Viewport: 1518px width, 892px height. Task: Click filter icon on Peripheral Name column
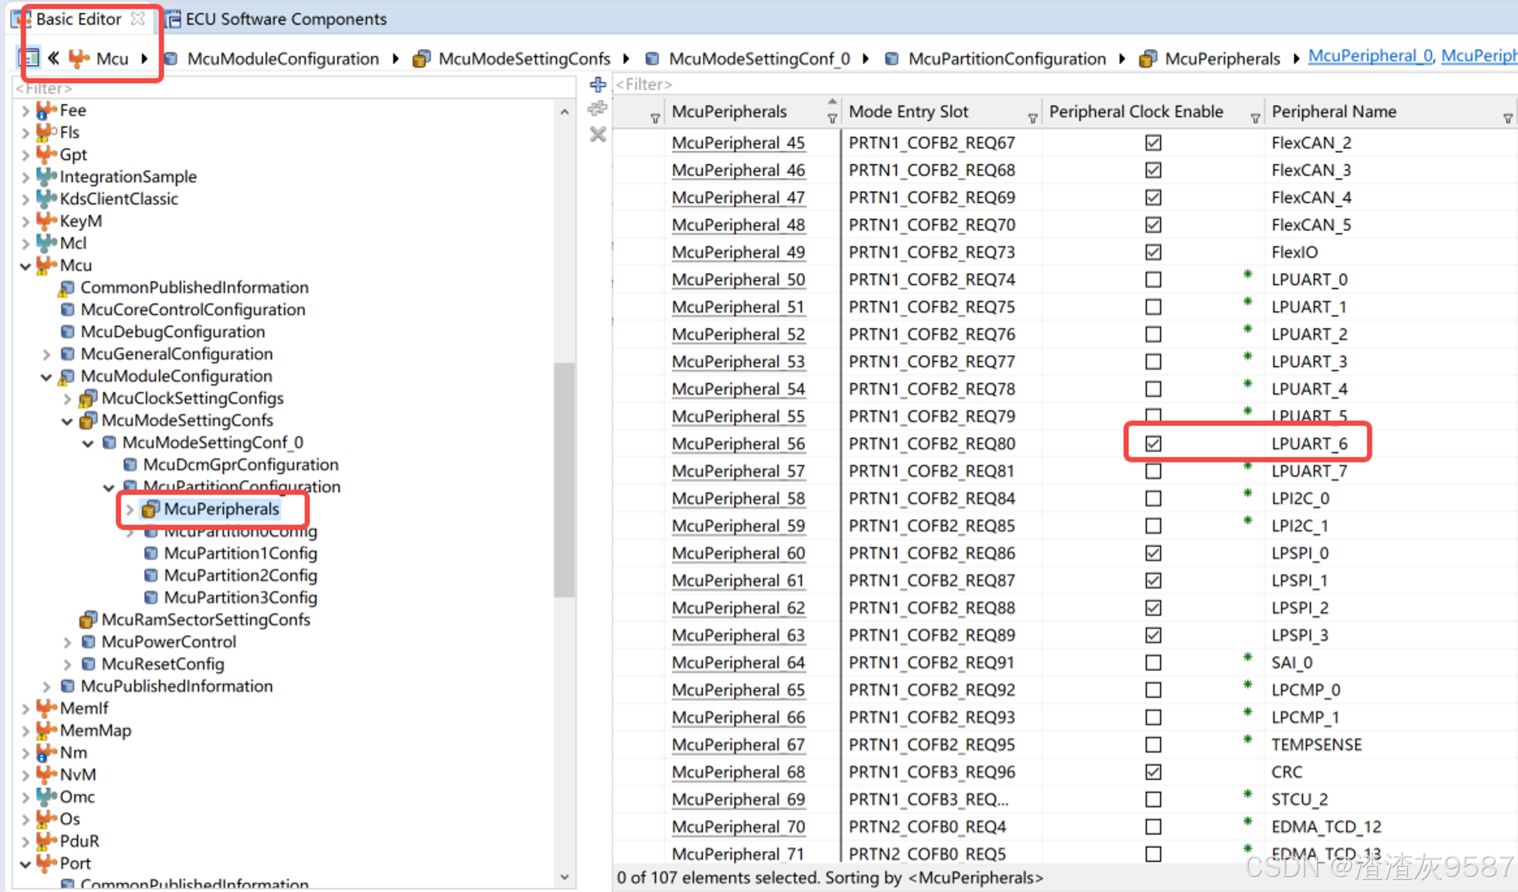[x=1508, y=118]
